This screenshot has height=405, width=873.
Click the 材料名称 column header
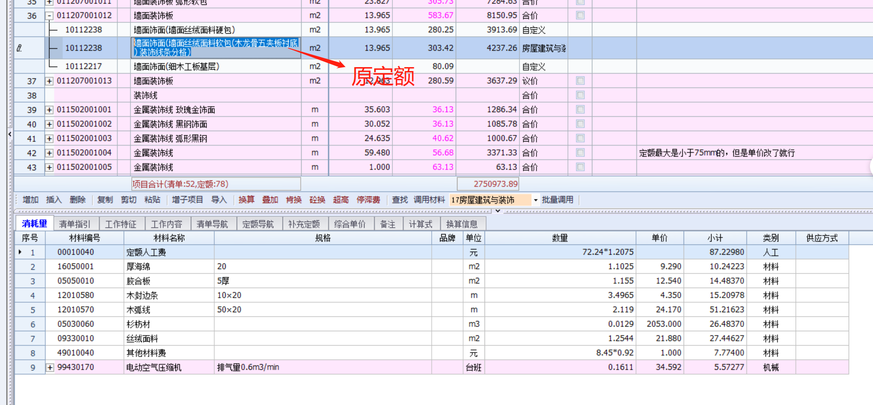coord(169,238)
